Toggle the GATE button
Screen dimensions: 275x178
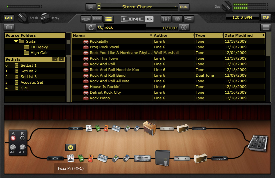(9, 18)
